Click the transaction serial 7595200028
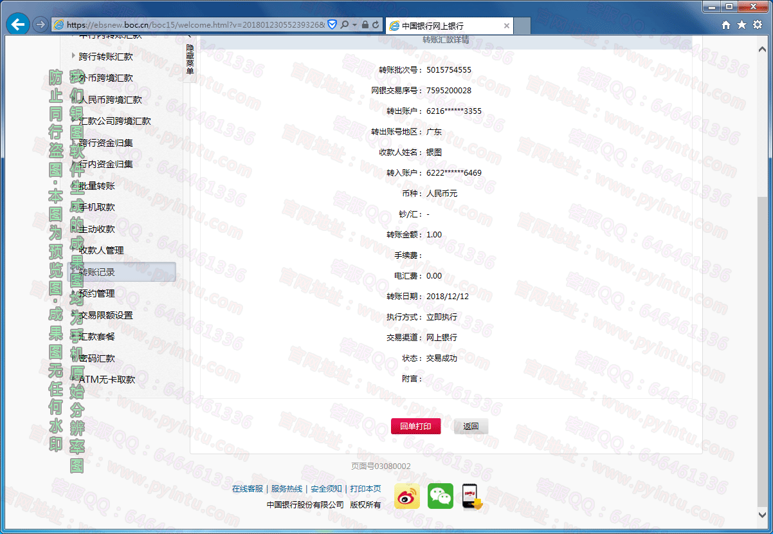773x534 pixels. click(x=449, y=91)
